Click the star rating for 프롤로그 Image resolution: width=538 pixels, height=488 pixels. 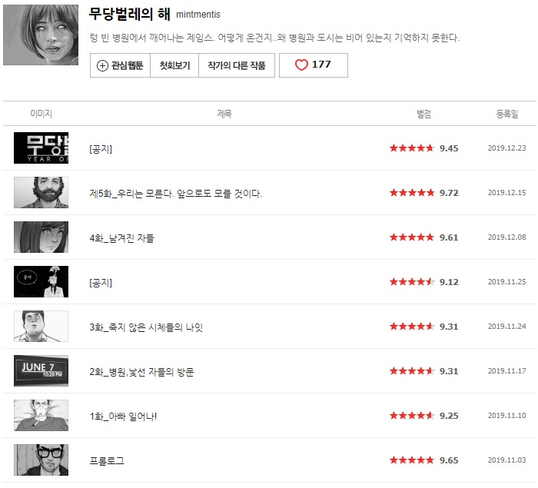412,460
